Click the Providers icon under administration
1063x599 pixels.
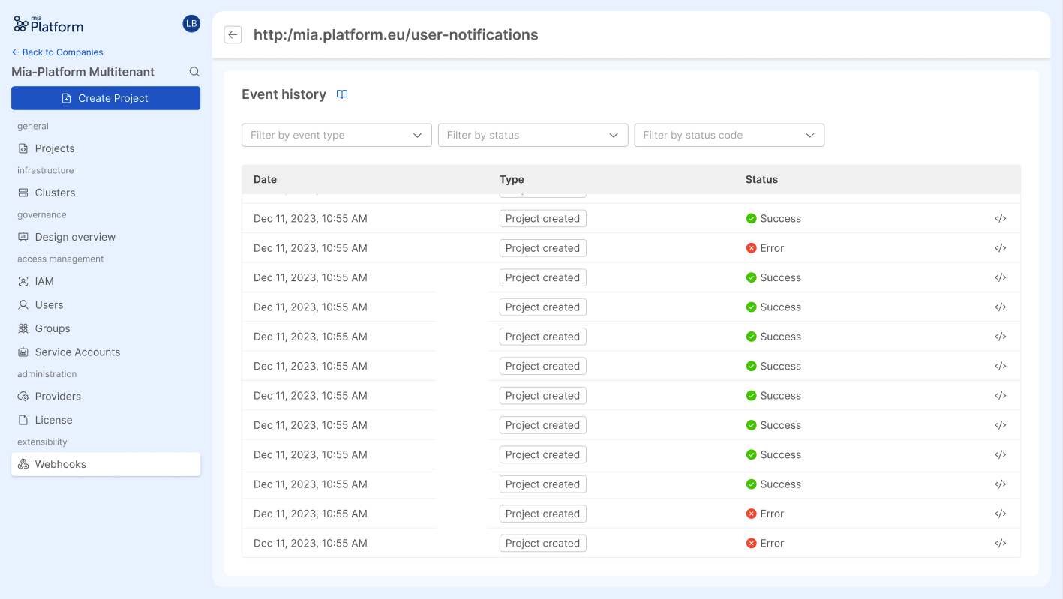[x=23, y=396]
